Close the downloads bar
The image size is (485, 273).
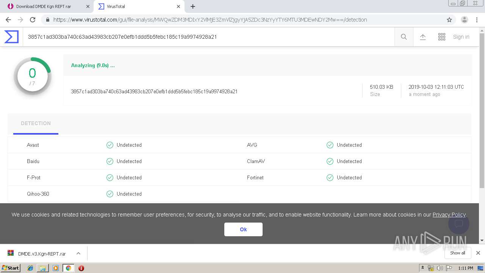pyautogui.click(x=478, y=253)
